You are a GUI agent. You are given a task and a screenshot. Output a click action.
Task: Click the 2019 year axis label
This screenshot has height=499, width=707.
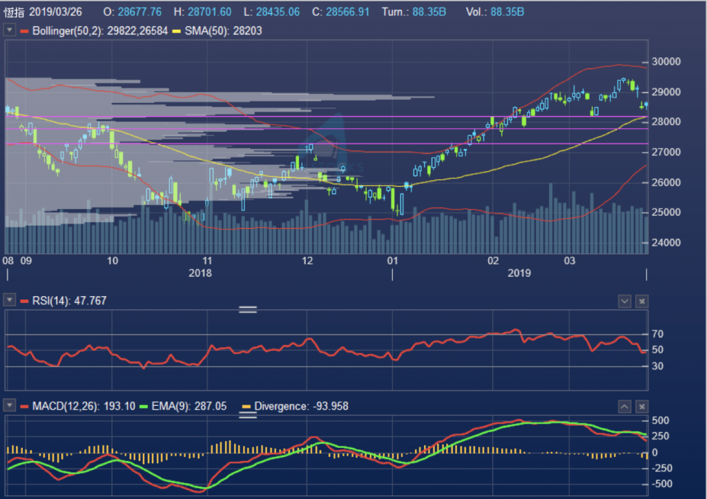(x=519, y=273)
